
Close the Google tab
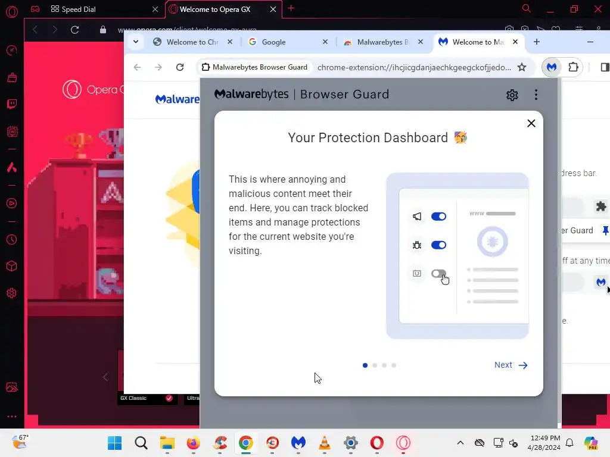325,42
